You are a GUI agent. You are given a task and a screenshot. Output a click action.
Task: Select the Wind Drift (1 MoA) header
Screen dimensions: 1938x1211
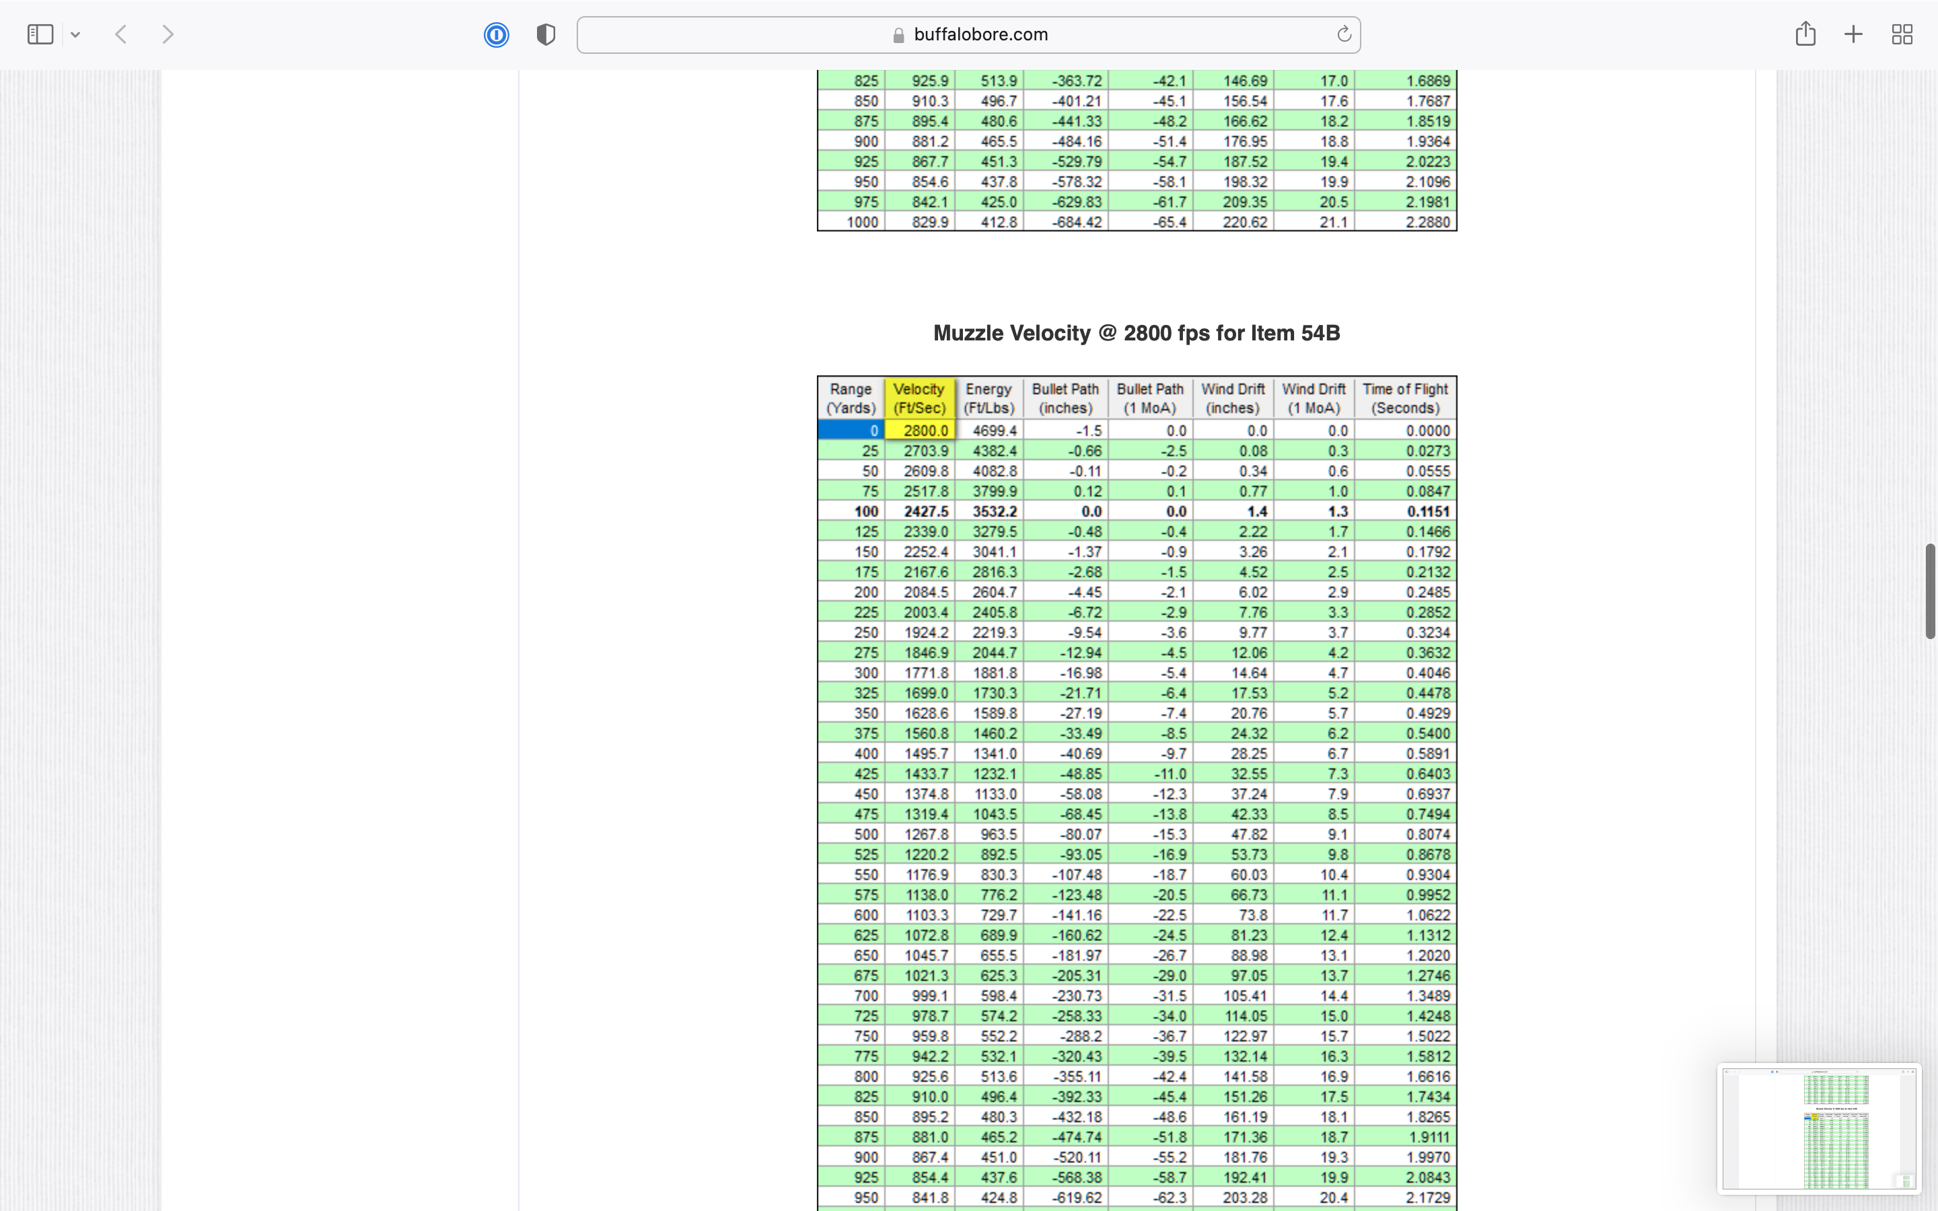(x=1314, y=398)
